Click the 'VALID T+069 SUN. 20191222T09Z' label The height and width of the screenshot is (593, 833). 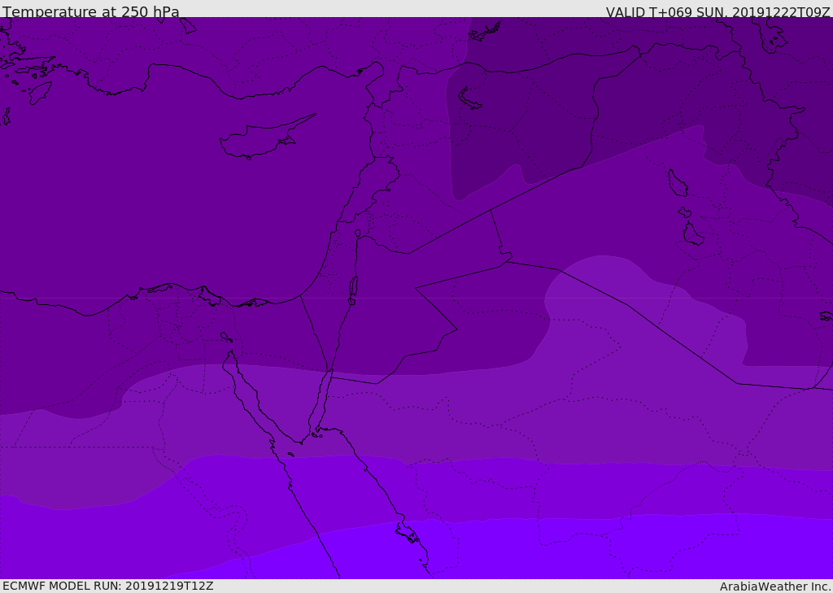pos(717,12)
